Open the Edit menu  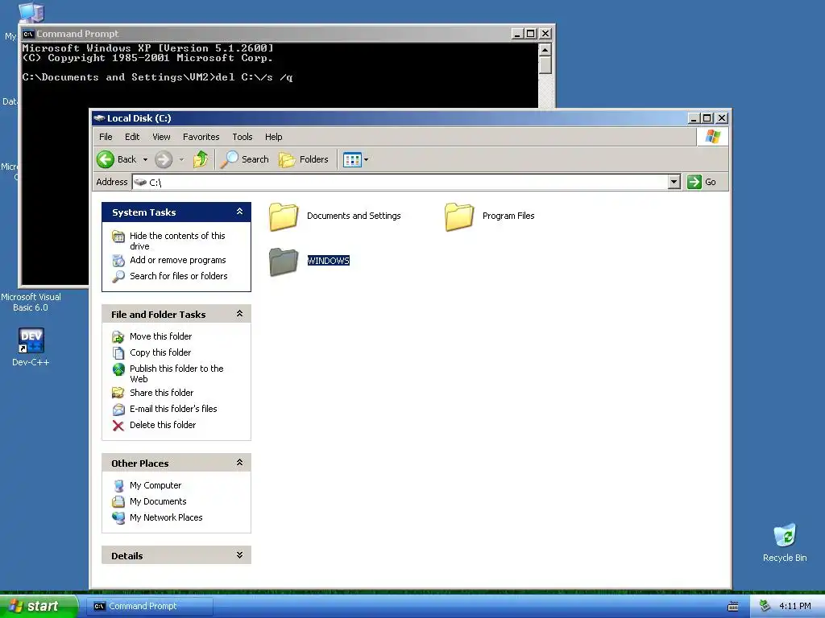pyautogui.click(x=132, y=137)
